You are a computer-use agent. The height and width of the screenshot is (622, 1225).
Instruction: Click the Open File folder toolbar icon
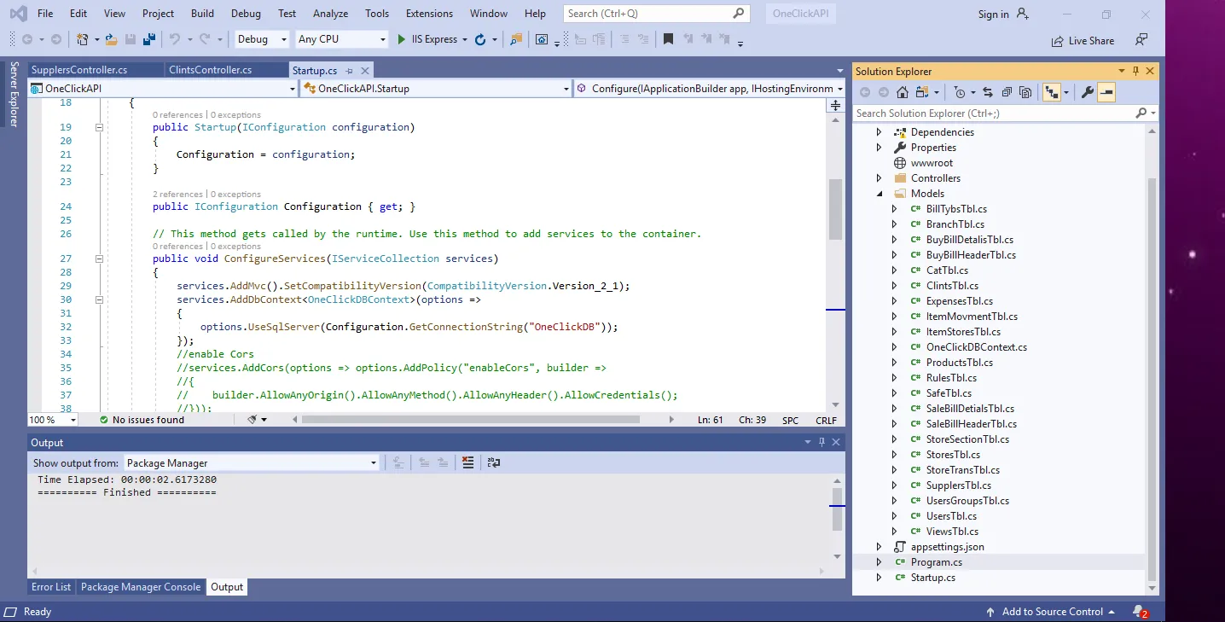coord(112,39)
